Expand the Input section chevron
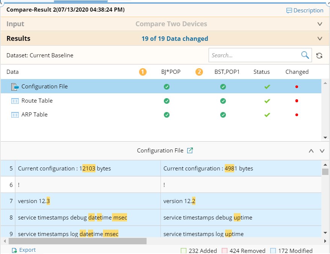 [x=320, y=24]
